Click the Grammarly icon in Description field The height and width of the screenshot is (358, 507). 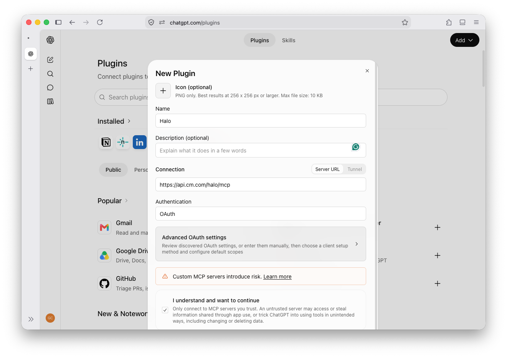tap(356, 147)
